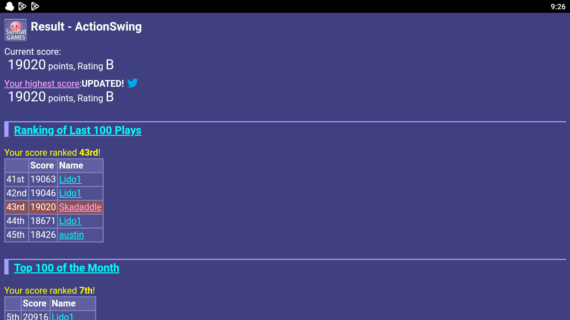Click the 'Result - ActionSwing' page title

click(x=86, y=26)
